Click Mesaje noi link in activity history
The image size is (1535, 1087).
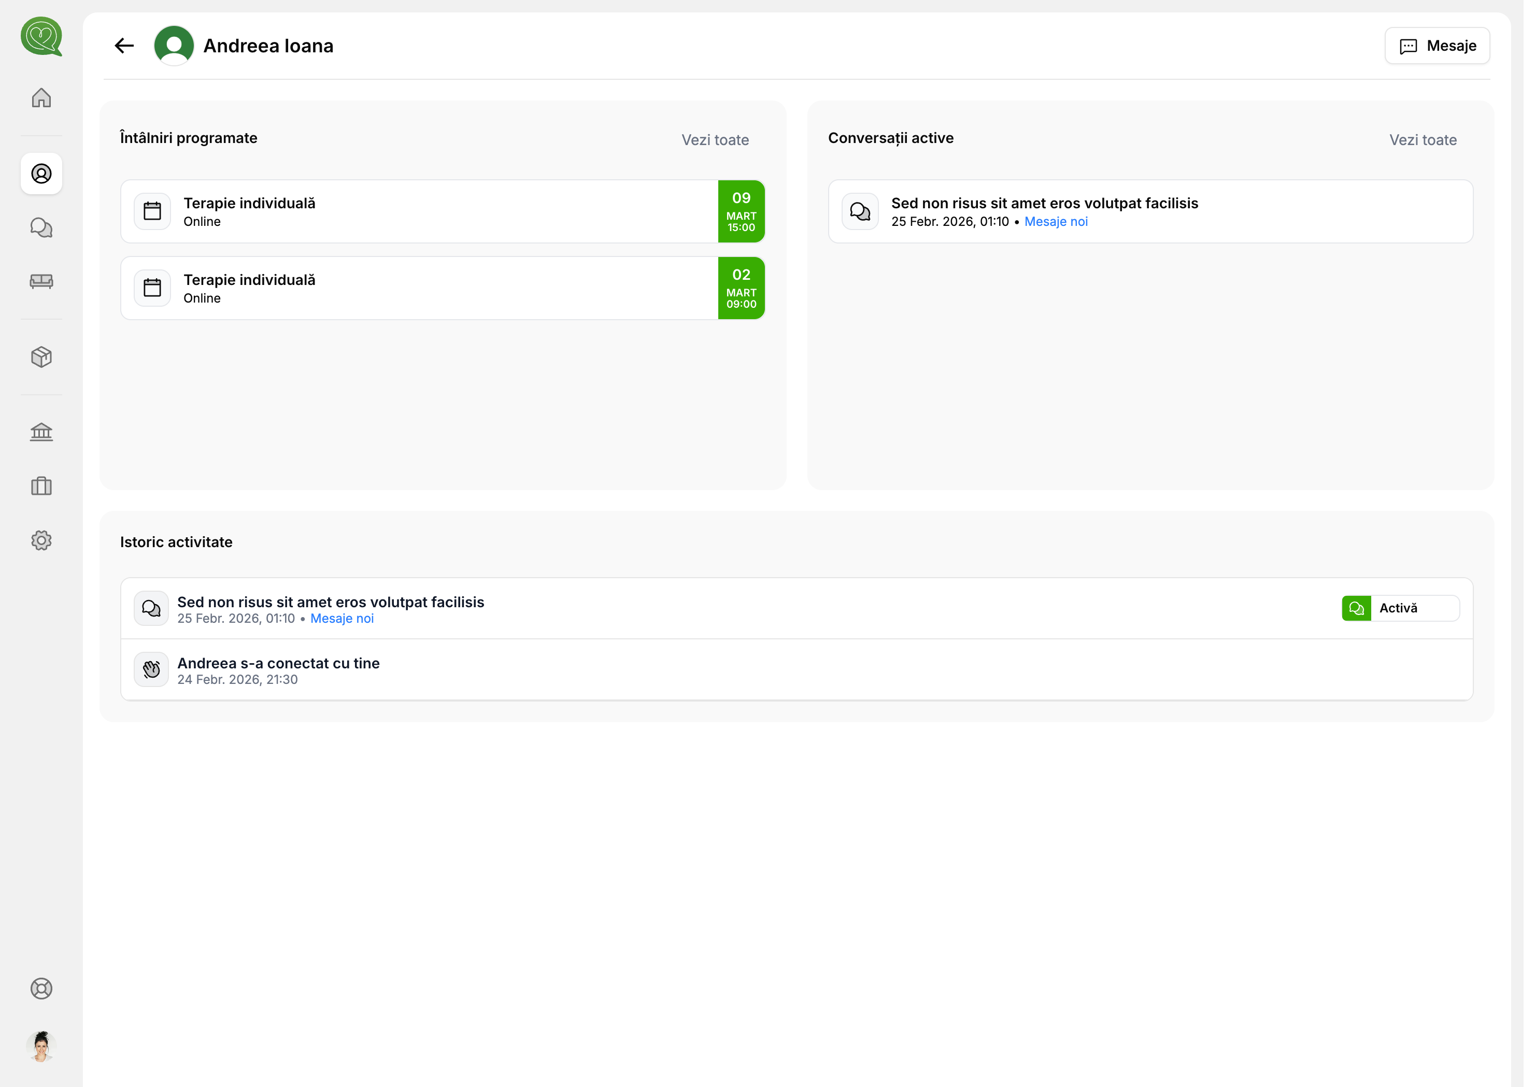(342, 619)
